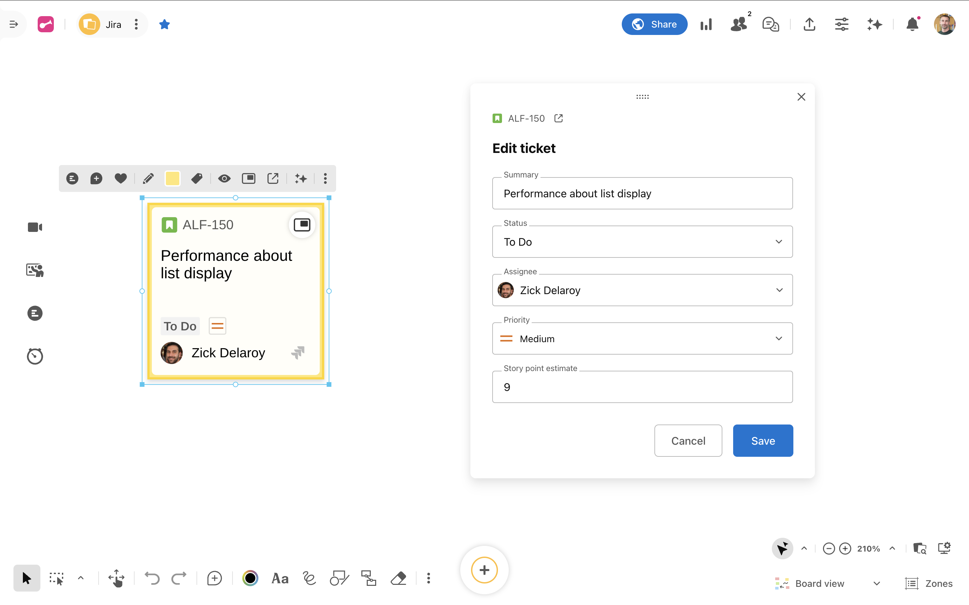Click the yellow card color swatch
Viewport: 969px width, 605px height.
[172, 178]
